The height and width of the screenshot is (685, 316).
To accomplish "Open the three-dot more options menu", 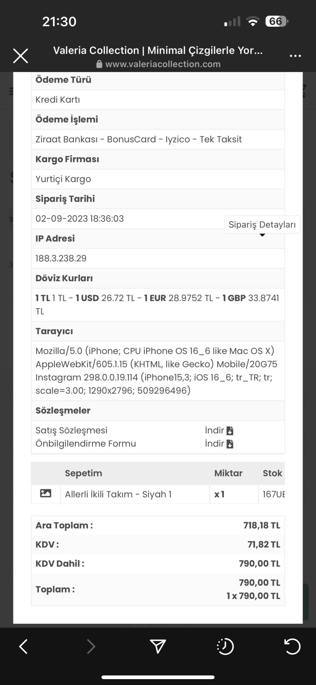I will click(295, 56).
